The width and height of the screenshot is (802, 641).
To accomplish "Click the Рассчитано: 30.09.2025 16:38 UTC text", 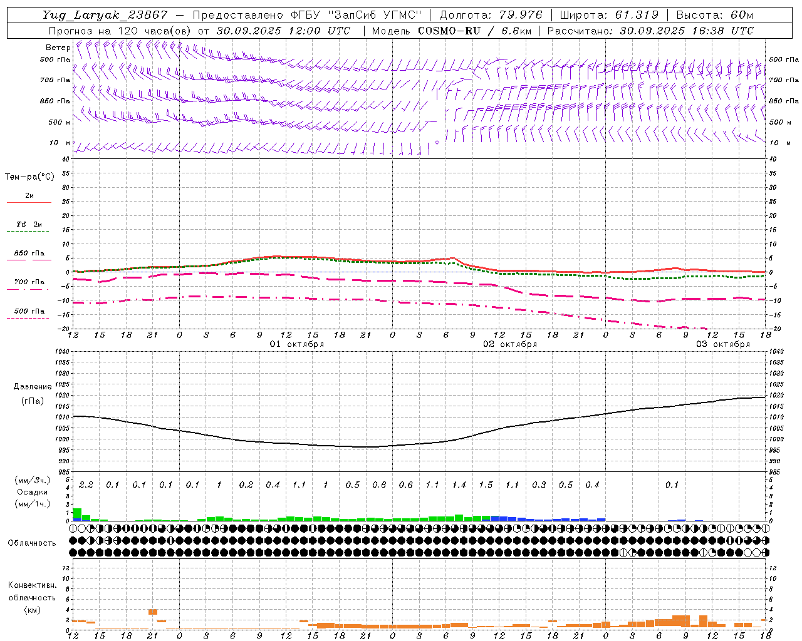I will click(650, 31).
